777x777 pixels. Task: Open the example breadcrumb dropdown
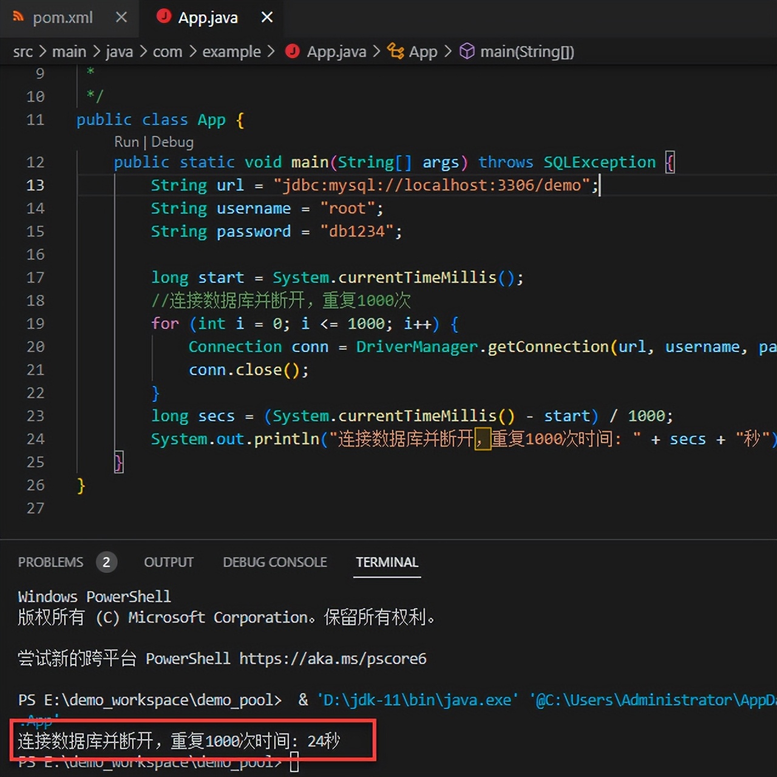coord(231,52)
